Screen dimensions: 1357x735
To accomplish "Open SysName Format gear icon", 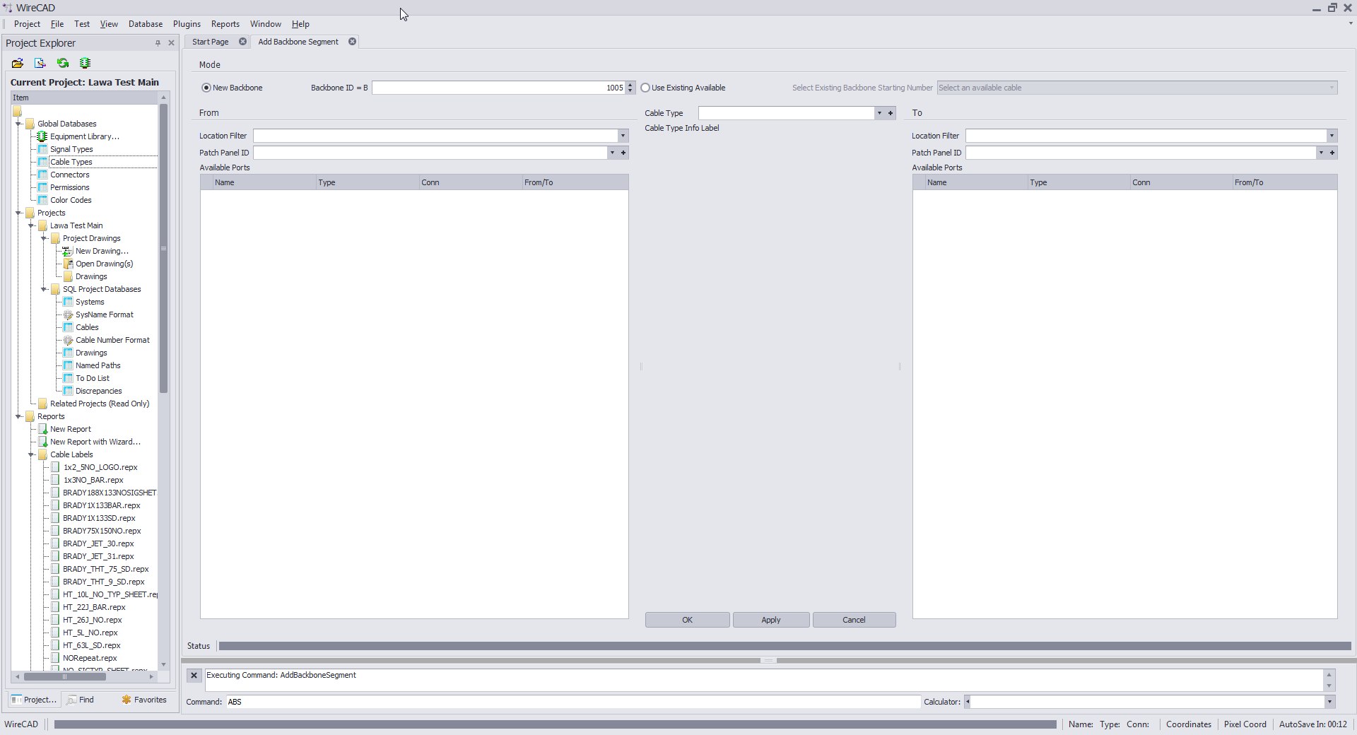I will click(x=68, y=314).
